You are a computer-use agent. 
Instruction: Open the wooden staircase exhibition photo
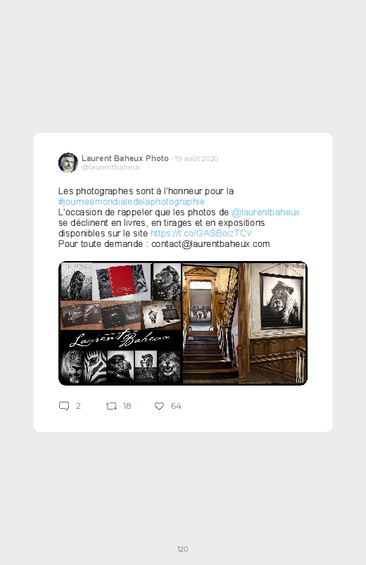coord(210,323)
